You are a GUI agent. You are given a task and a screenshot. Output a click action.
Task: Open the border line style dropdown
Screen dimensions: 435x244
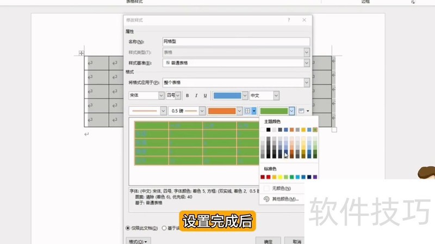[x=163, y=111]
